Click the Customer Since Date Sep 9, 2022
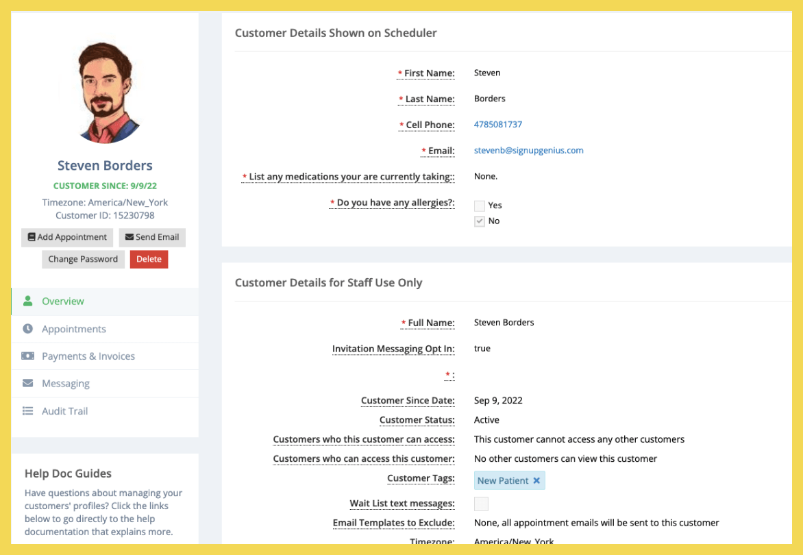This screenshot has height=555, width=803. point(498,400)
